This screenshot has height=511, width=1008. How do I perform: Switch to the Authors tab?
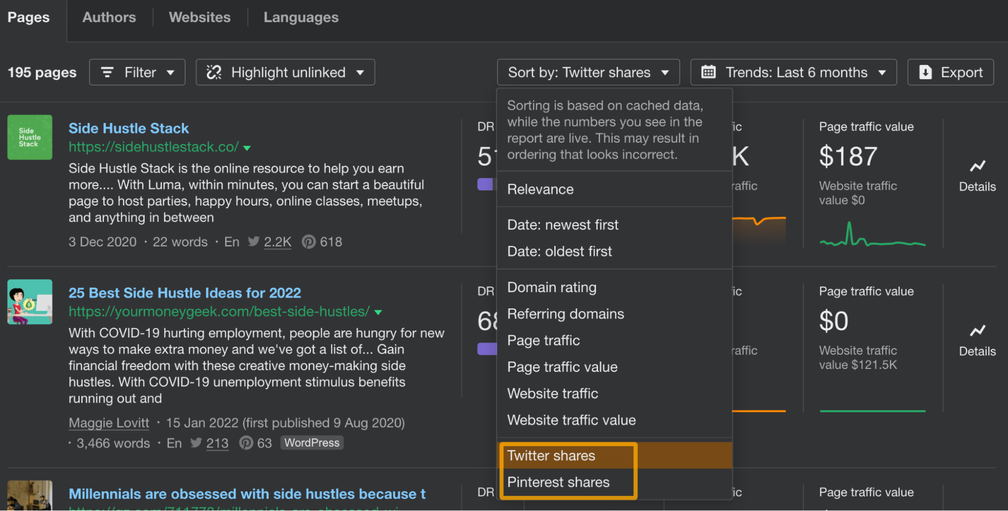[109, 17]
